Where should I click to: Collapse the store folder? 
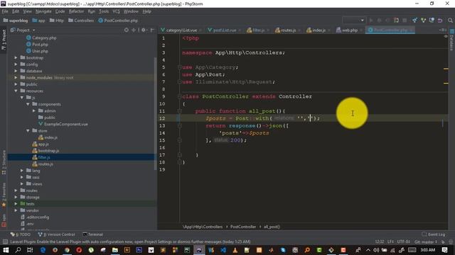28,131
